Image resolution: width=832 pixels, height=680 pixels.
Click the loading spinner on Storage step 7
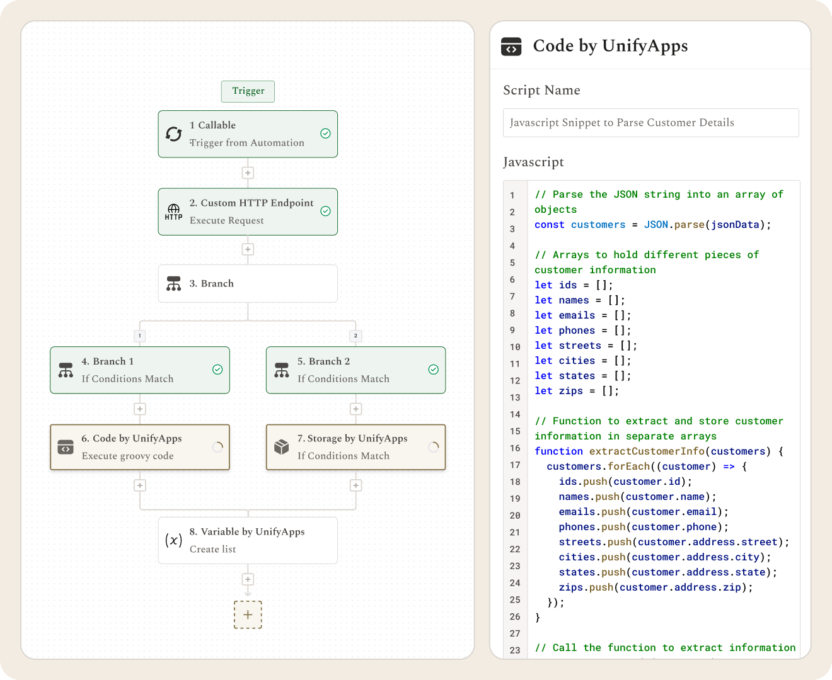[434, 447]
